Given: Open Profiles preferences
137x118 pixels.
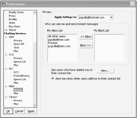Looking at the screenshot, I should click(13, 19).
